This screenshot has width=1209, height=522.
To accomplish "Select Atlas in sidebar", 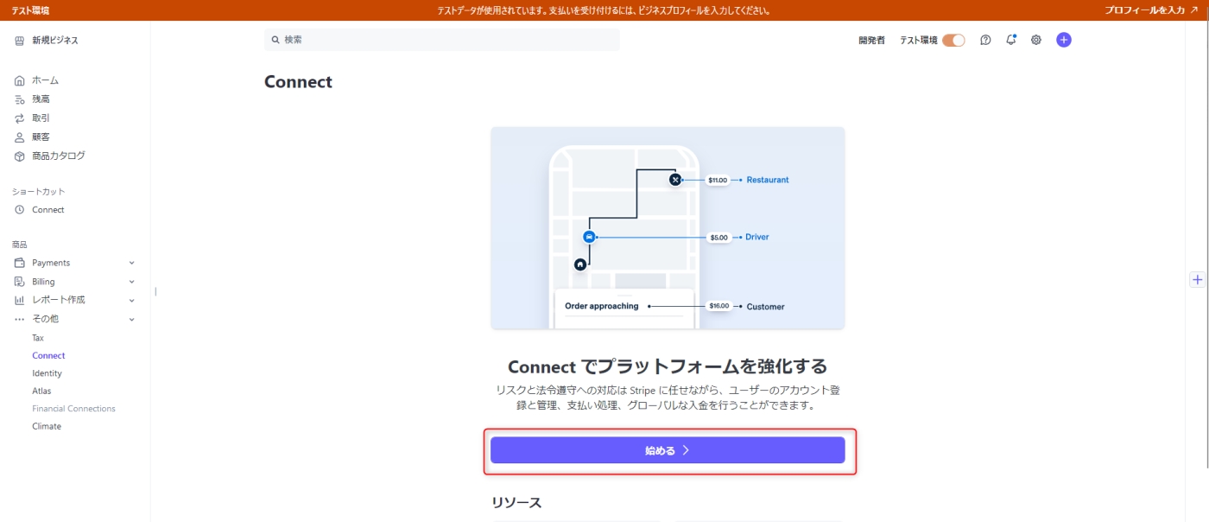I will point(41,391).
